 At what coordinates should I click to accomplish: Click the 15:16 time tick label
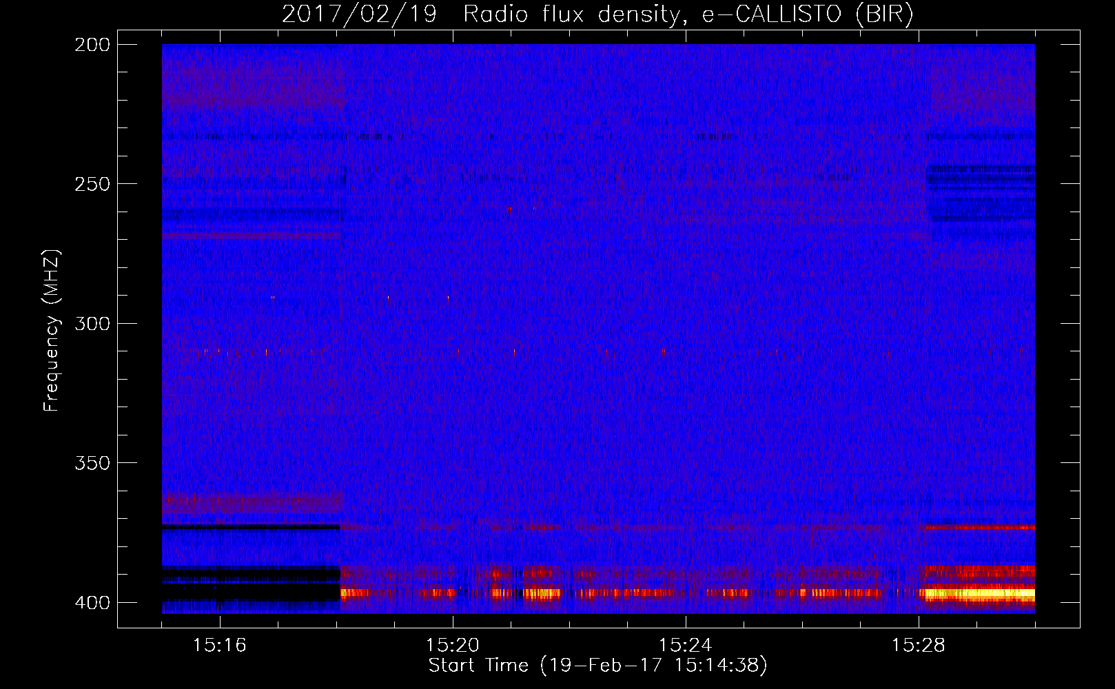click(220, 646)
